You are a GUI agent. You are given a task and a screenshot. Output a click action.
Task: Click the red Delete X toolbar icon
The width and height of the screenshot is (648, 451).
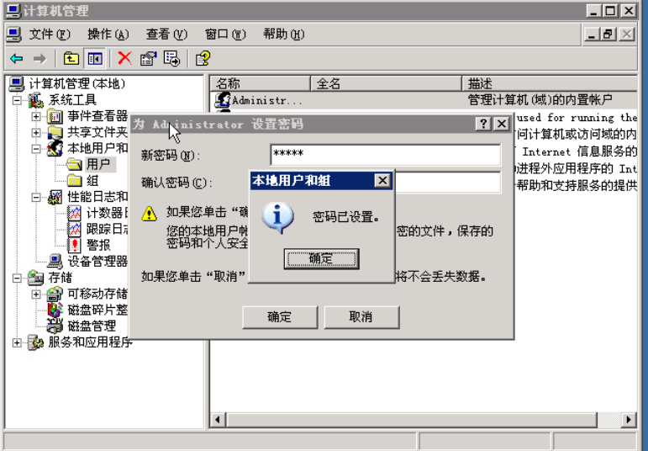coord(124,58)
